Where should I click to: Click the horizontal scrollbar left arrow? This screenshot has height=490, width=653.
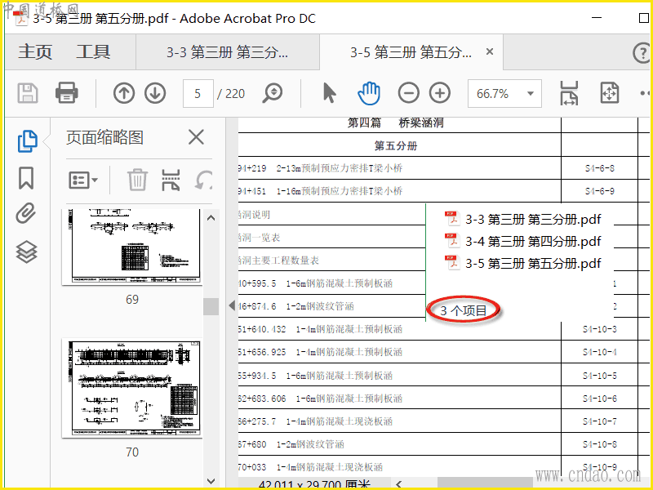(x=399, y=483)
